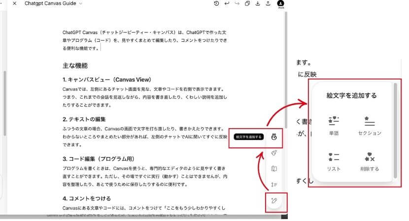This screenshot has height=221, width=409.
Task: Place cursor in the intro paragraph
Action: point(144,40)
